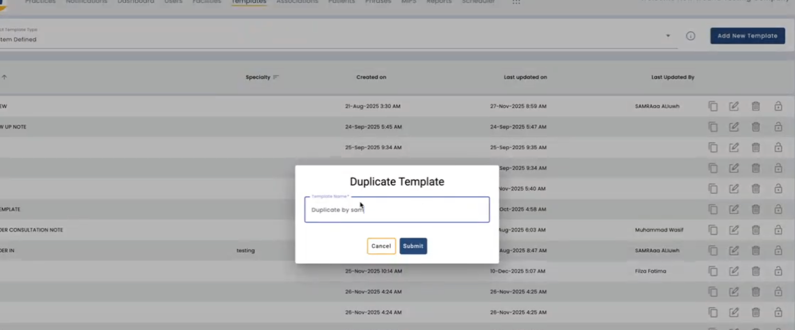Submit the Duplicate Template dialog
The width and height of the screenshot is (795, 330).
[x=413, y=246]
